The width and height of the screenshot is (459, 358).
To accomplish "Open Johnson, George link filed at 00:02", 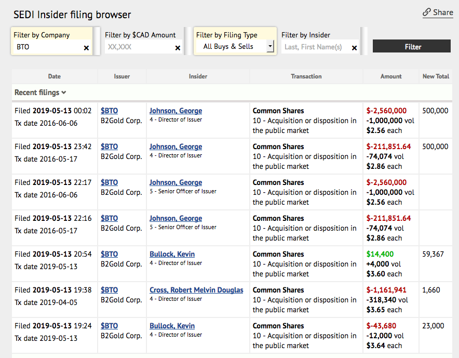I will 176,111.
